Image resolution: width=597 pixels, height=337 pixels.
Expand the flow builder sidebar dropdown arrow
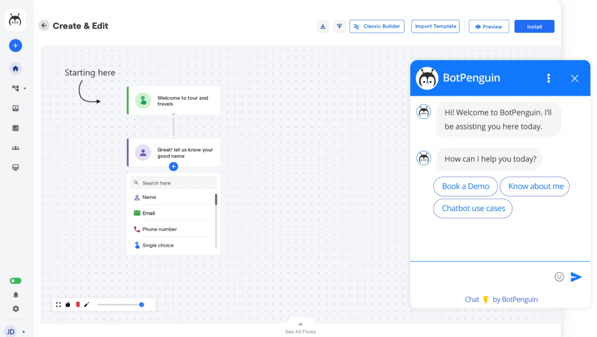click(x=24, y=89)
